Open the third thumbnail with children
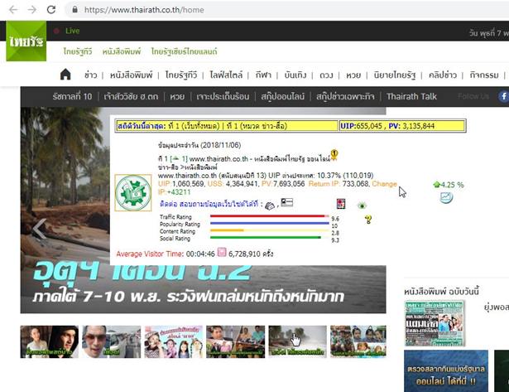Screen dimensions: 509x392 click(174, 341)
